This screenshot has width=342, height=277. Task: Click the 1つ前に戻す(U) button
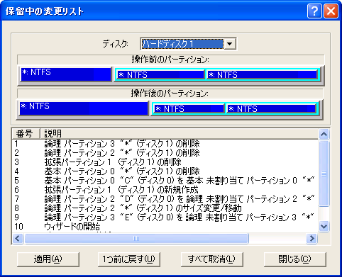pyautogui.click(x=129, y=259)
